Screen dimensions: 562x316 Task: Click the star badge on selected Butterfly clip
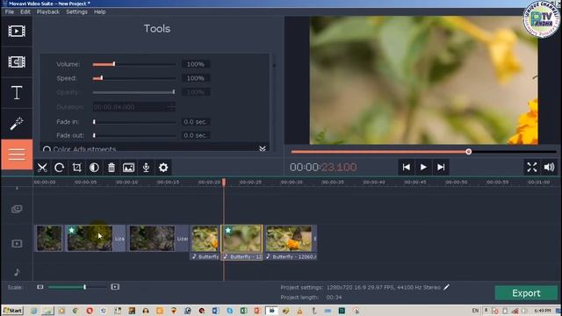(228, 230)
